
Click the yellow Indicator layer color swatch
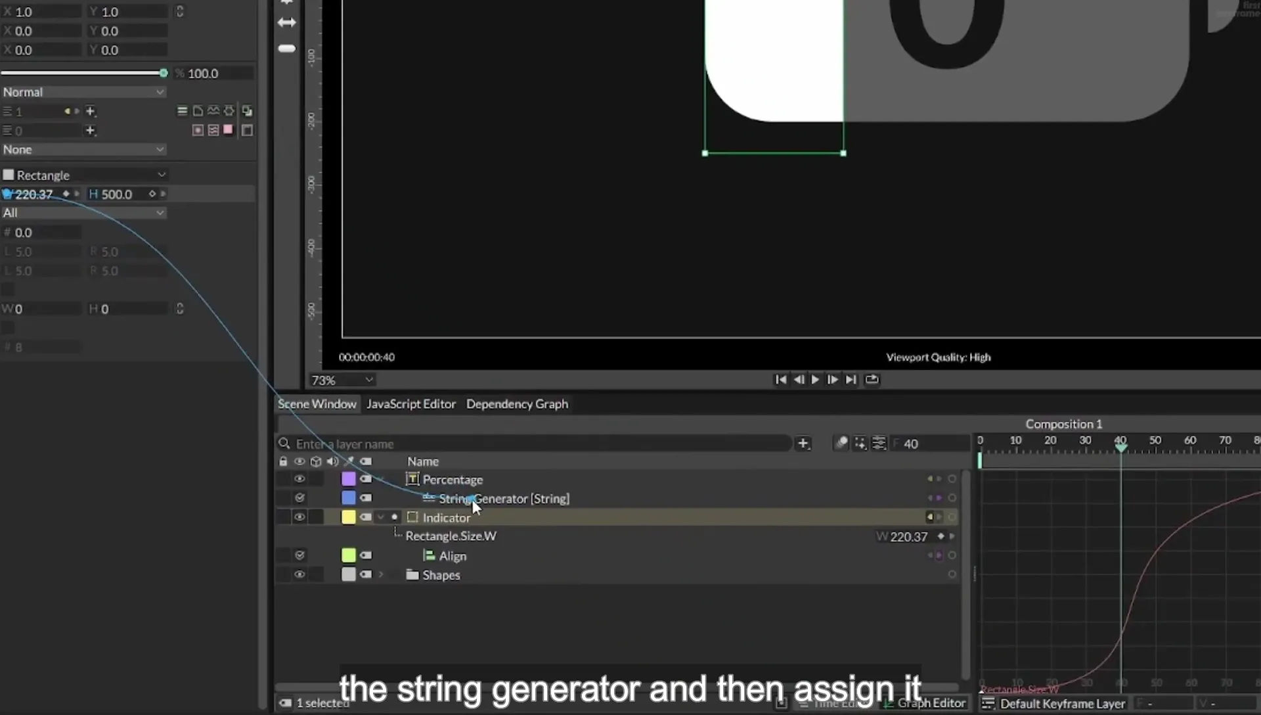349,517
